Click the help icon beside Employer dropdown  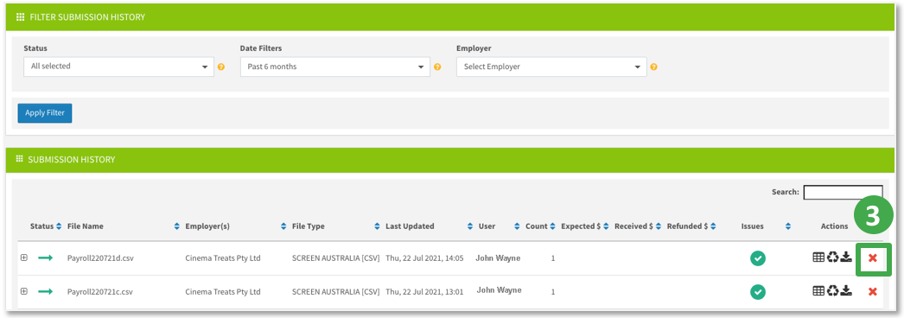[653, 67]
